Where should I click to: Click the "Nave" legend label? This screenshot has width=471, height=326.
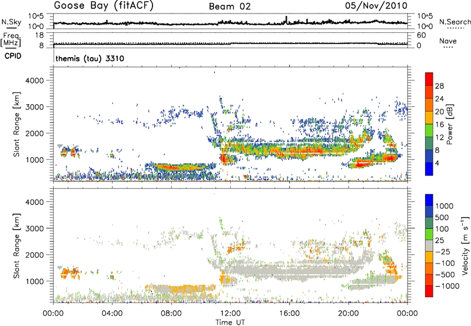coord(448,41)
